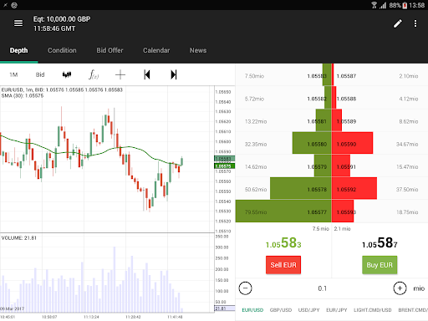Toggle the Bid price side selector
This screenshot has height=321, width=428.
click(40, 74)
